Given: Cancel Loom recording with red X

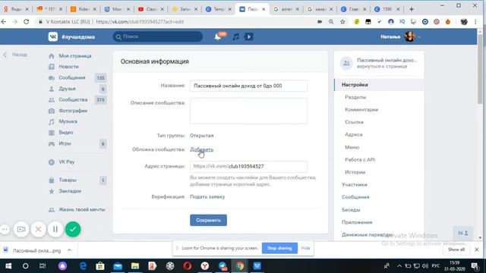Looking at the screenshot, I should point(38,229).
